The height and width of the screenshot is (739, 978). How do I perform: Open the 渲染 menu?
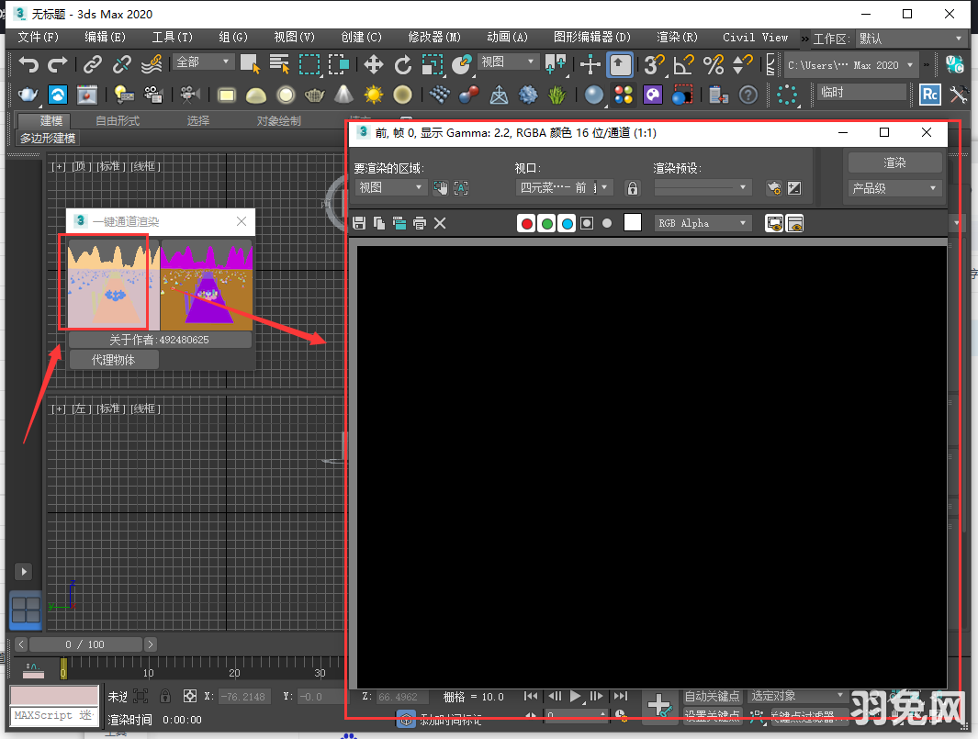677,38
